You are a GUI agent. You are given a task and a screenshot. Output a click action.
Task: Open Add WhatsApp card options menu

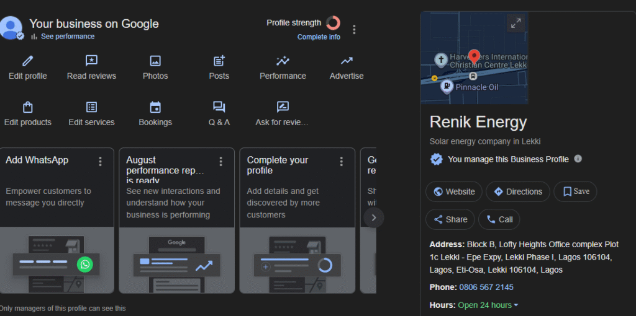[100, 162]
